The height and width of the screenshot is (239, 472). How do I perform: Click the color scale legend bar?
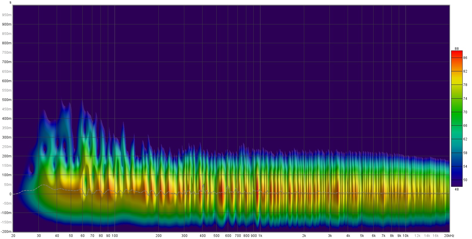457,119
